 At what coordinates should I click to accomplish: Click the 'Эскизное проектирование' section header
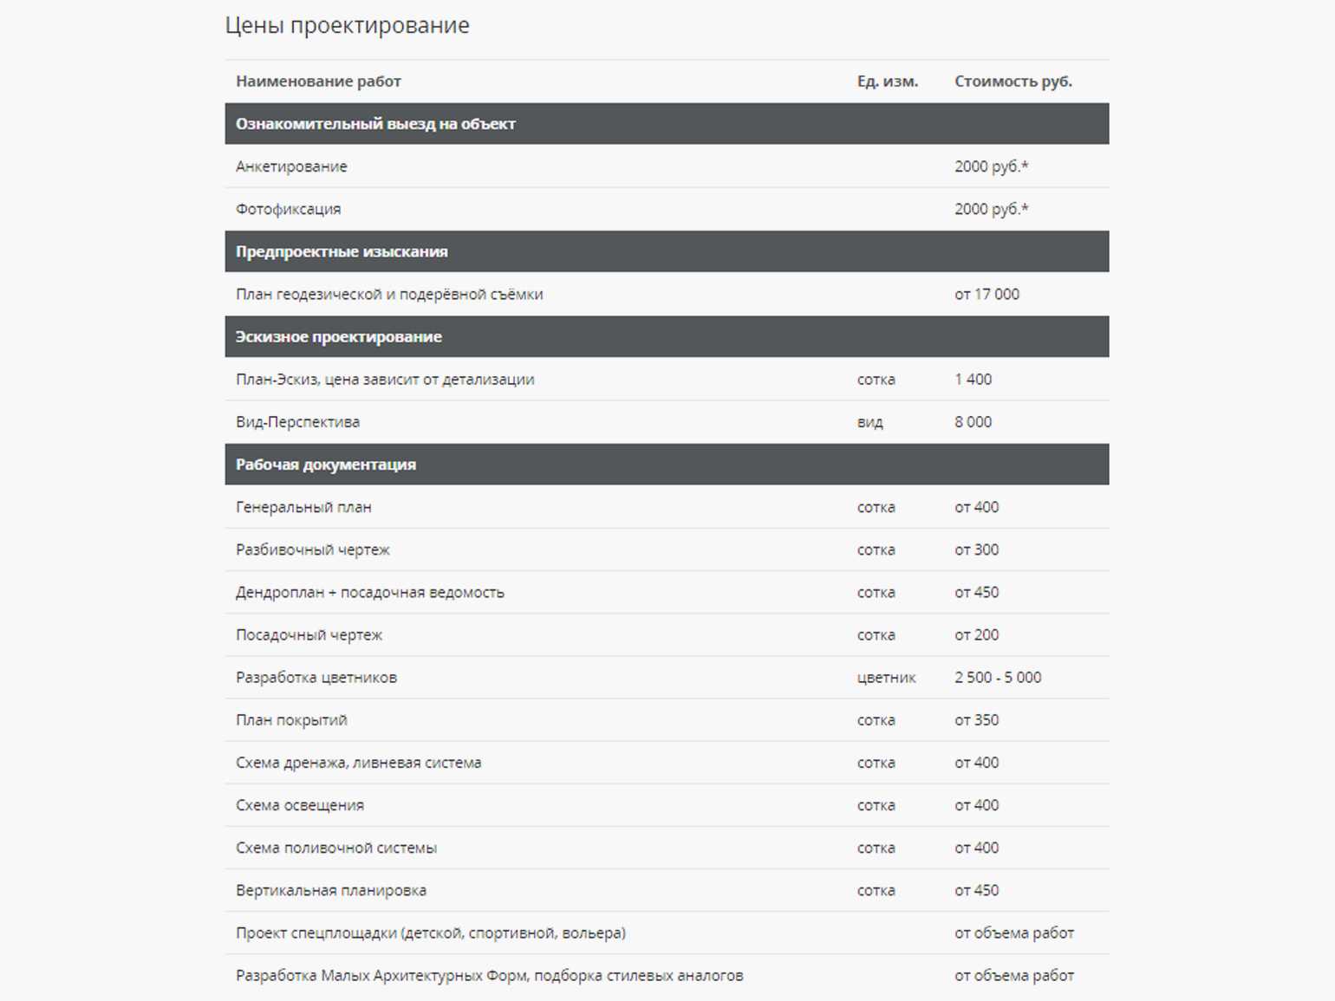[338, 337]
